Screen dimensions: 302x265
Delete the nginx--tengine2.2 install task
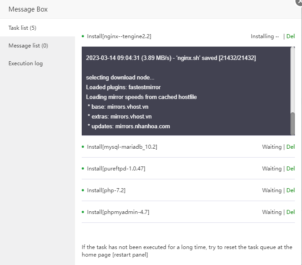[290, 36]
